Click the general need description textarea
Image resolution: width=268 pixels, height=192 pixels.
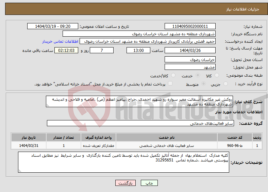click(139, 101)
